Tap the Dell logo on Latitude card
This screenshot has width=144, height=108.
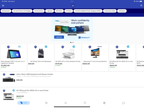19,47
